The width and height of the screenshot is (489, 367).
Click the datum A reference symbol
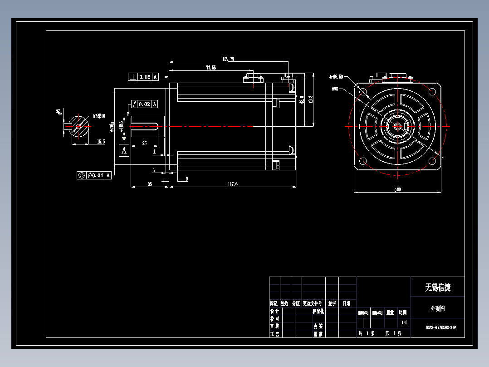pyautogui.click(x=124, y=150)
